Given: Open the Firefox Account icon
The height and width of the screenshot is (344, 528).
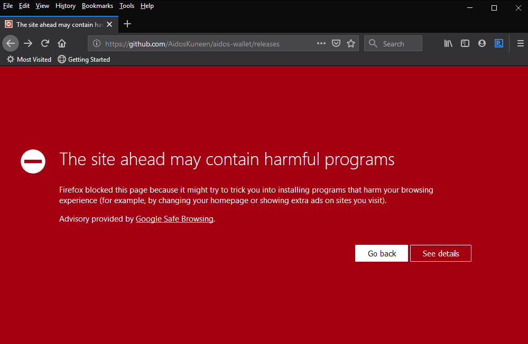Looking at the screenshot, I should pos(482,43).
